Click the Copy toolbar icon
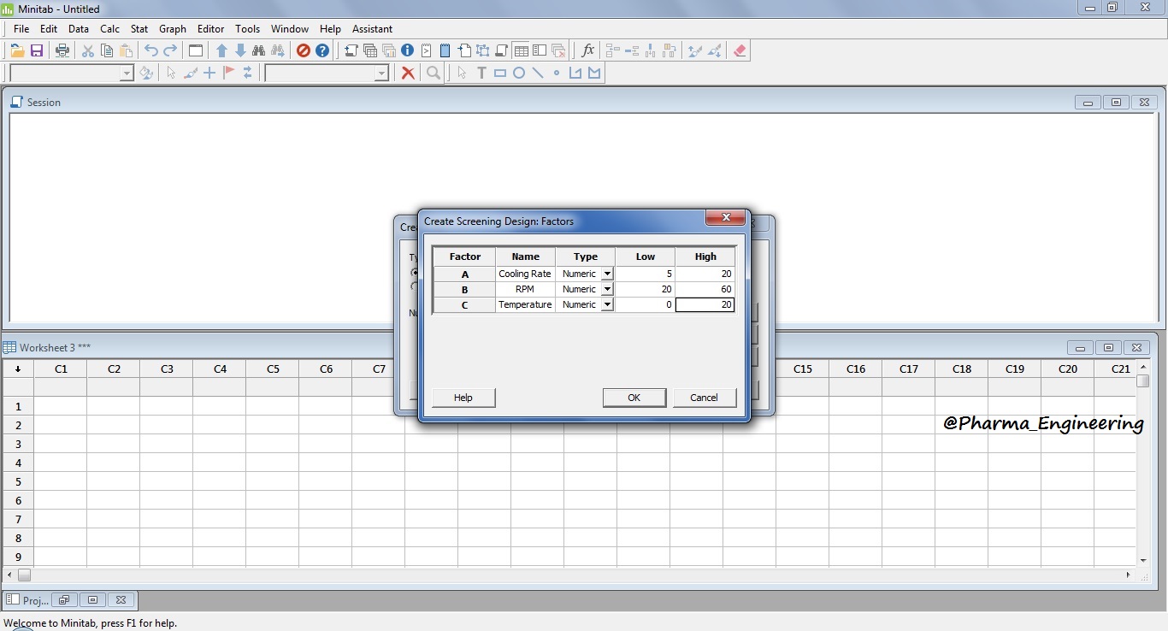The height and width of the screenshot is (631, 1168). pyautogui.click(x=106, y=50)
